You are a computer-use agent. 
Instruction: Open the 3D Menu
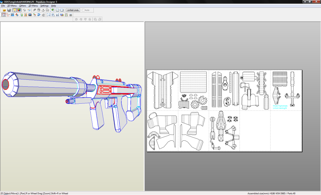click(x=12, y=6)
